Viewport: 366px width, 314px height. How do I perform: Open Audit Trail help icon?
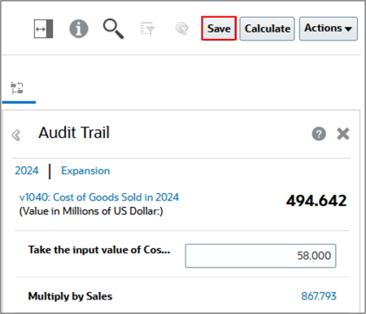click(x=319, y=134)
